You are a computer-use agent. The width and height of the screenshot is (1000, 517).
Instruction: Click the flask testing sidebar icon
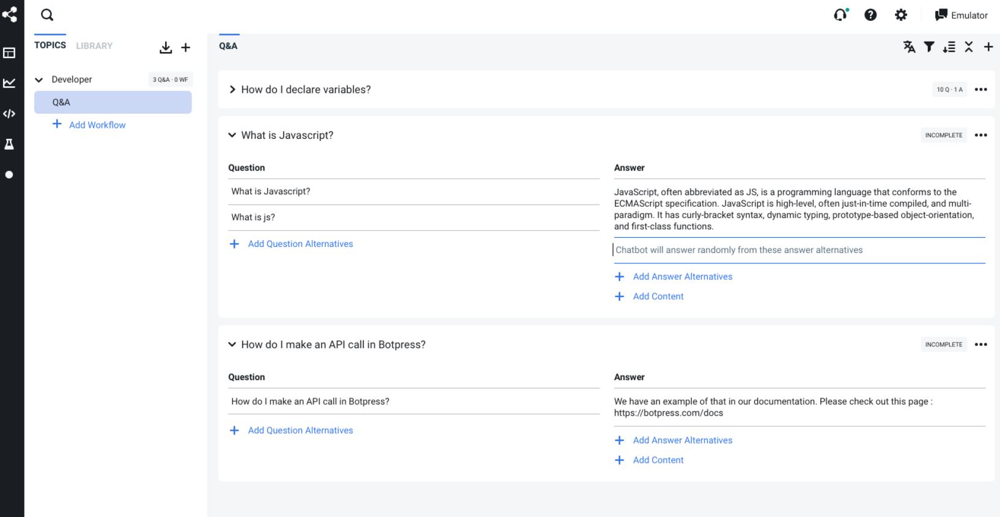coord(9,144)
